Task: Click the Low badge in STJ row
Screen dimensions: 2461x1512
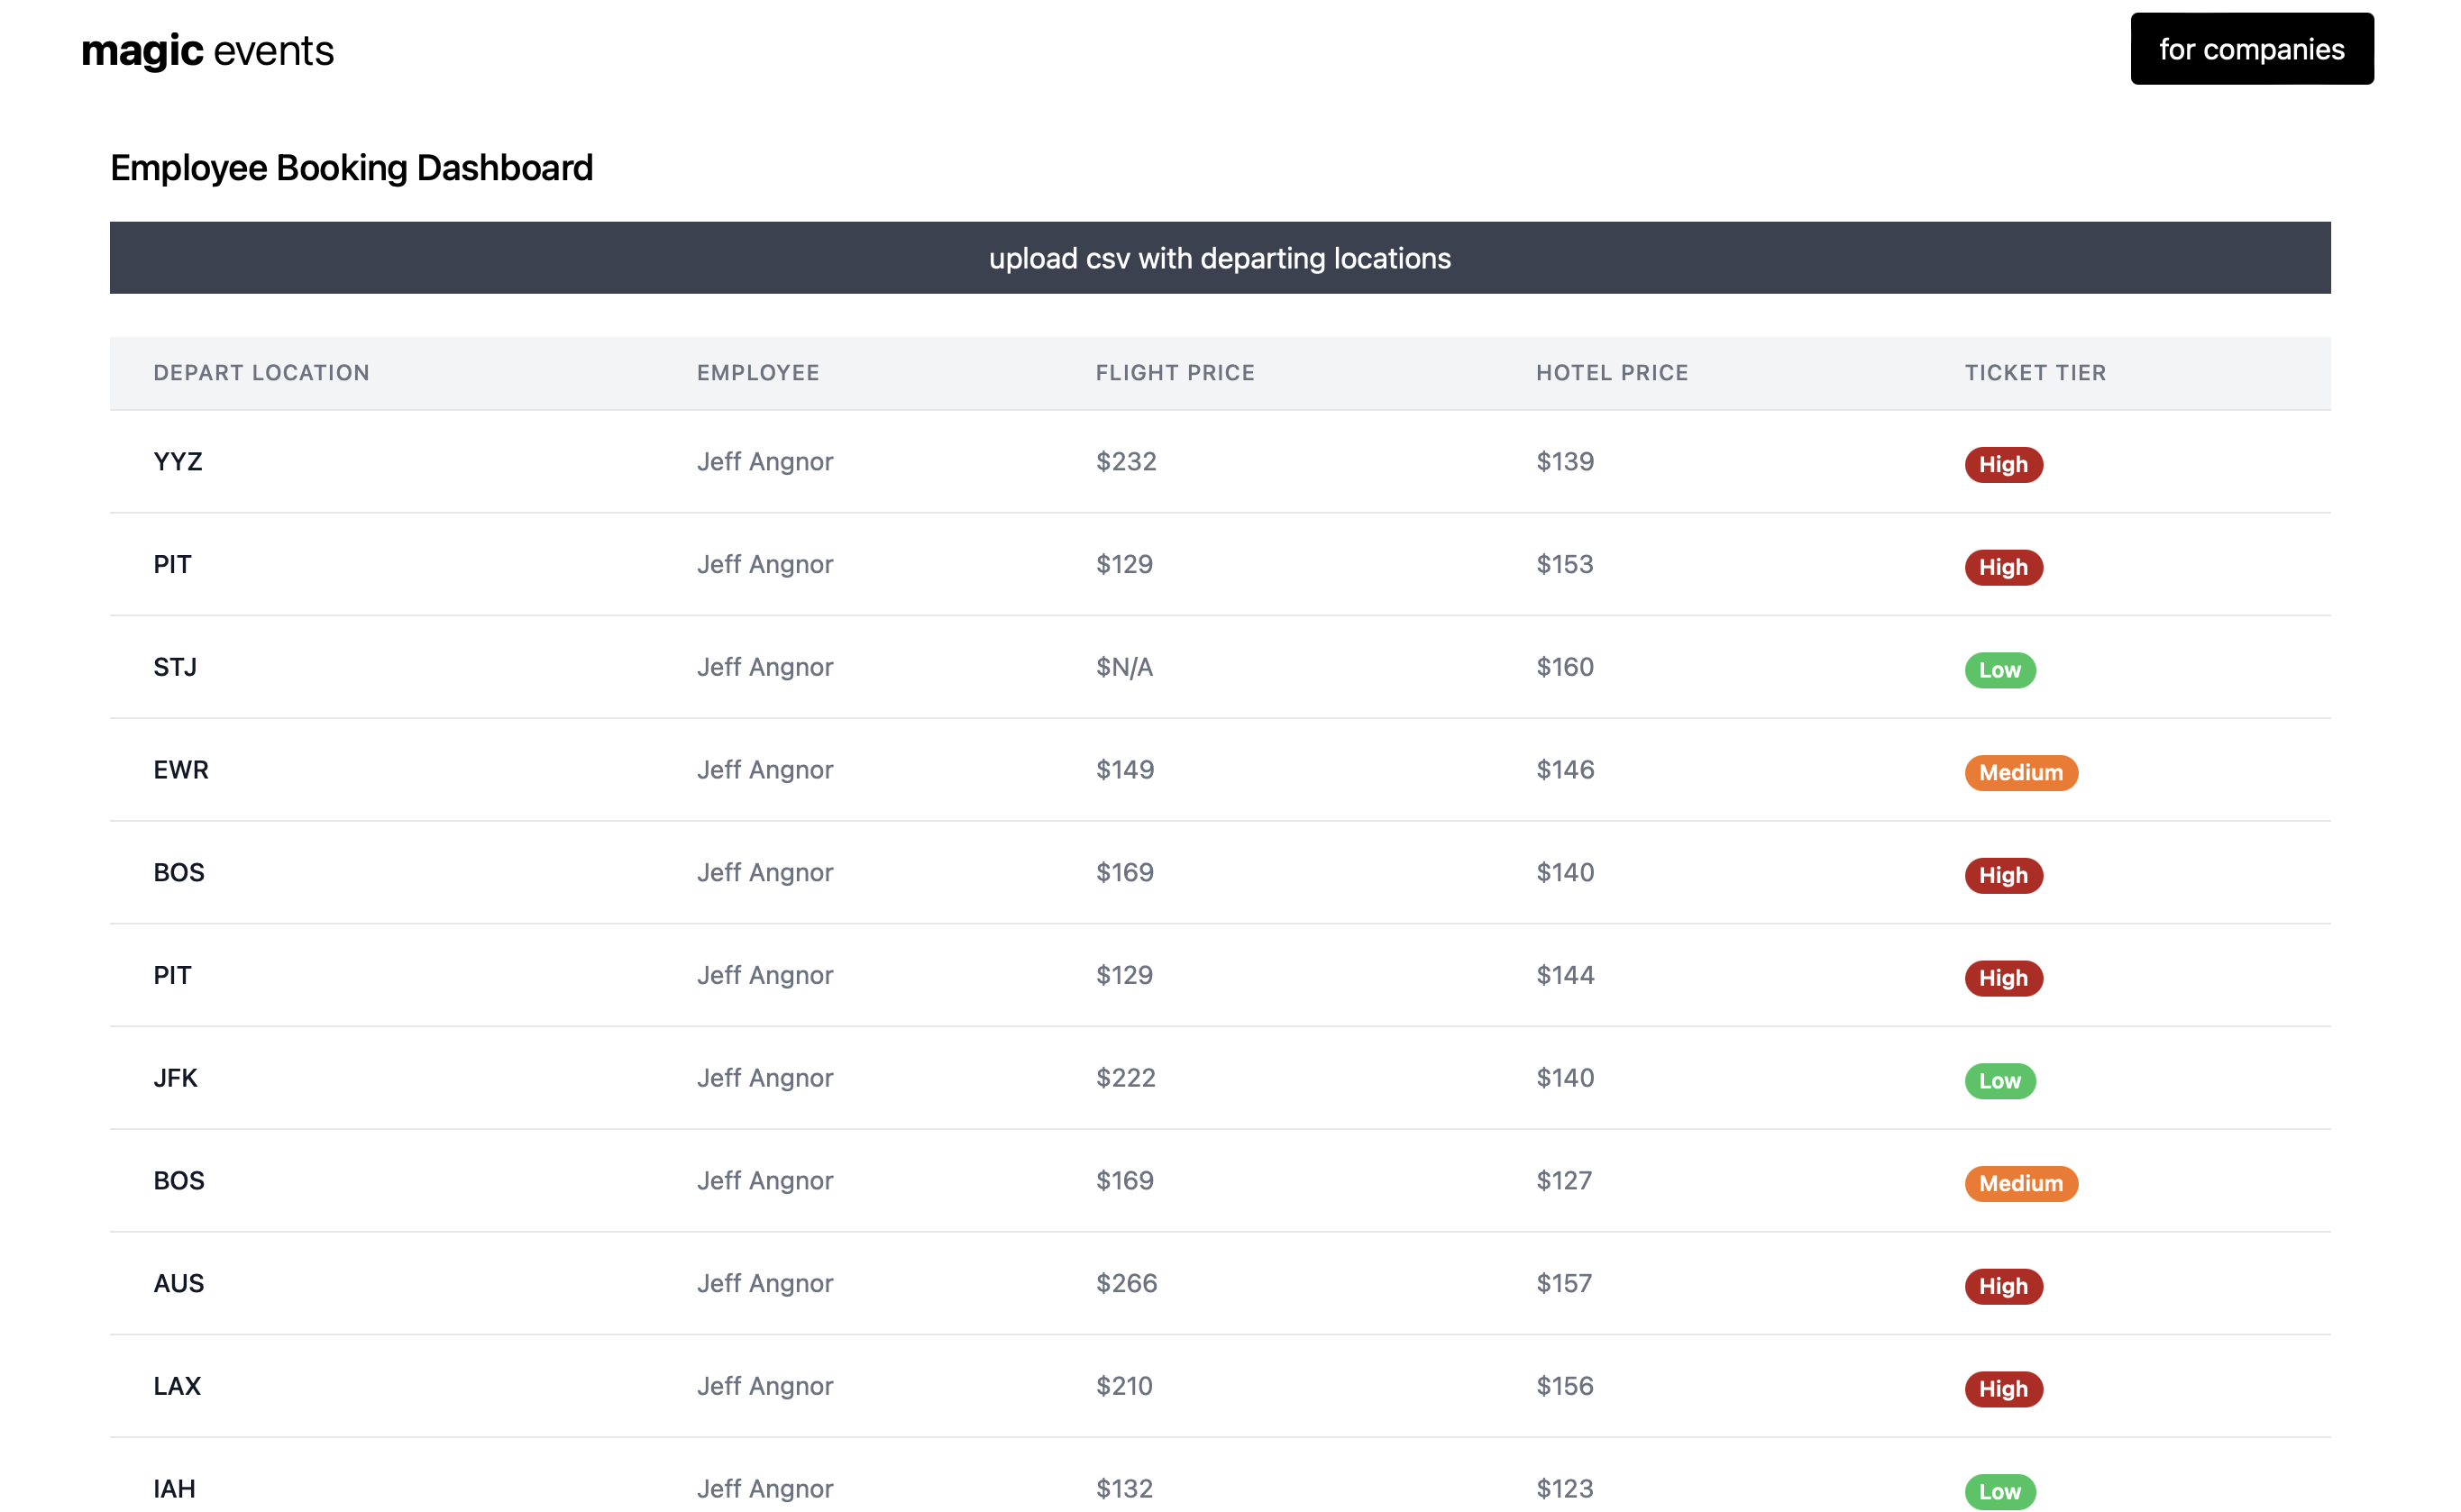Action: click(x=1999, y=670)
